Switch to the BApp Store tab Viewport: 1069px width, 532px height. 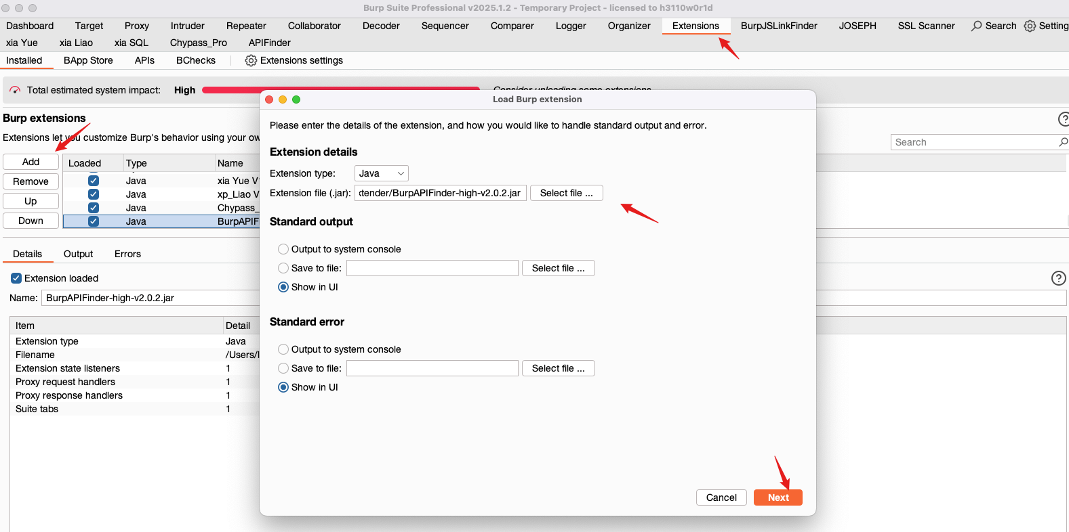(88, 60)
